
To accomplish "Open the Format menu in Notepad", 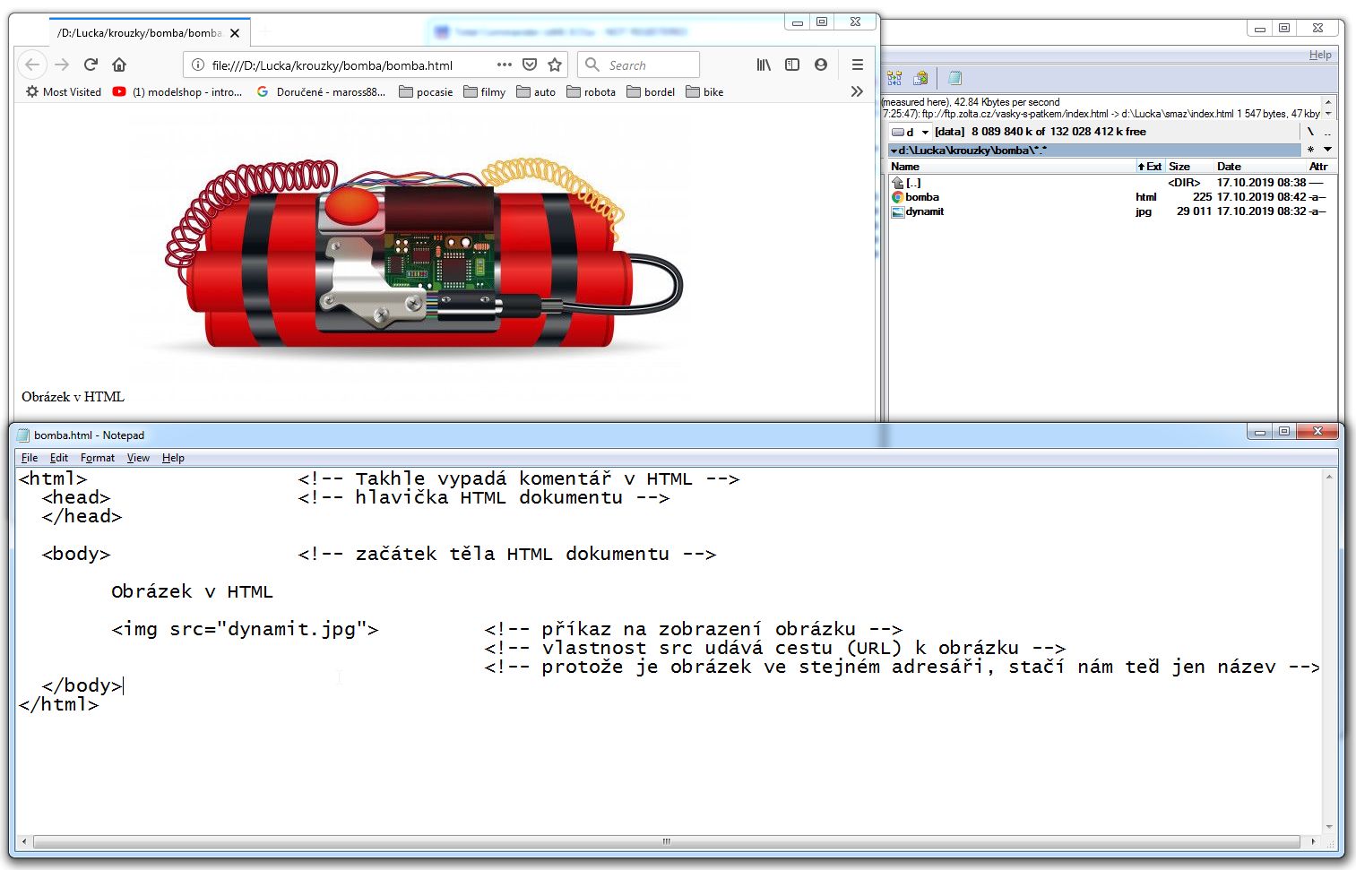I will tap(97, 458).
